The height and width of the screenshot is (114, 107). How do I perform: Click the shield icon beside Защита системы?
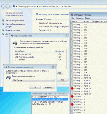click(3, 30)
